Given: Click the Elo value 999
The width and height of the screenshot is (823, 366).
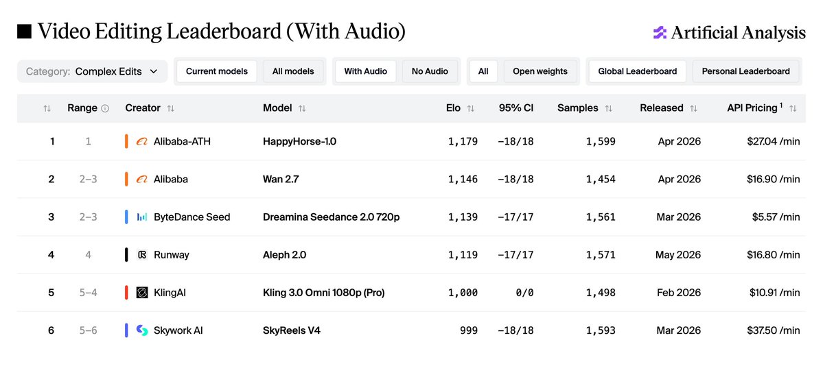Looking at the screenshot, I should pos(470,330).
